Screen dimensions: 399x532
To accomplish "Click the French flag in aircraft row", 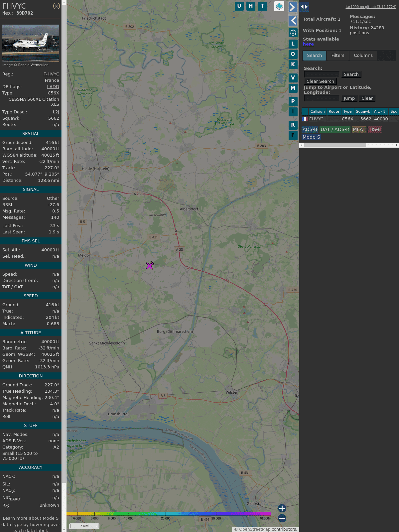I will click(x=305, y=119).
